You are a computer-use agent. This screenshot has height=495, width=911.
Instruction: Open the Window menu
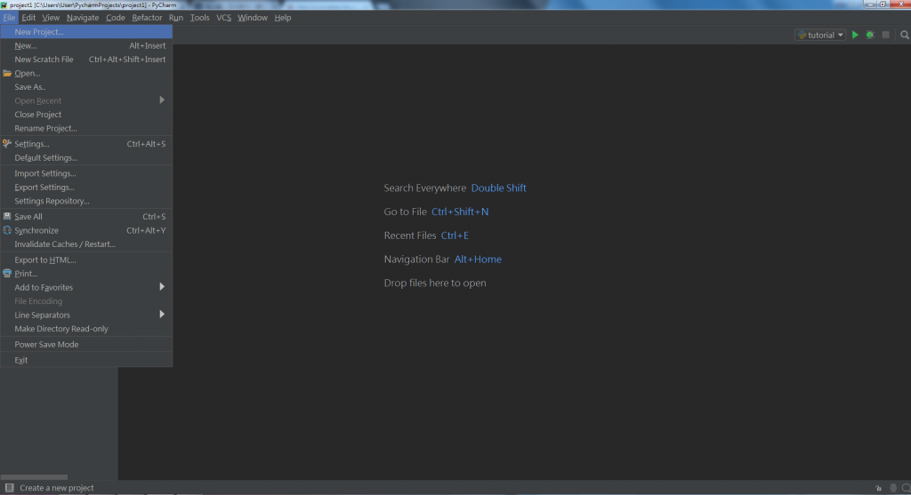(252, 18)
